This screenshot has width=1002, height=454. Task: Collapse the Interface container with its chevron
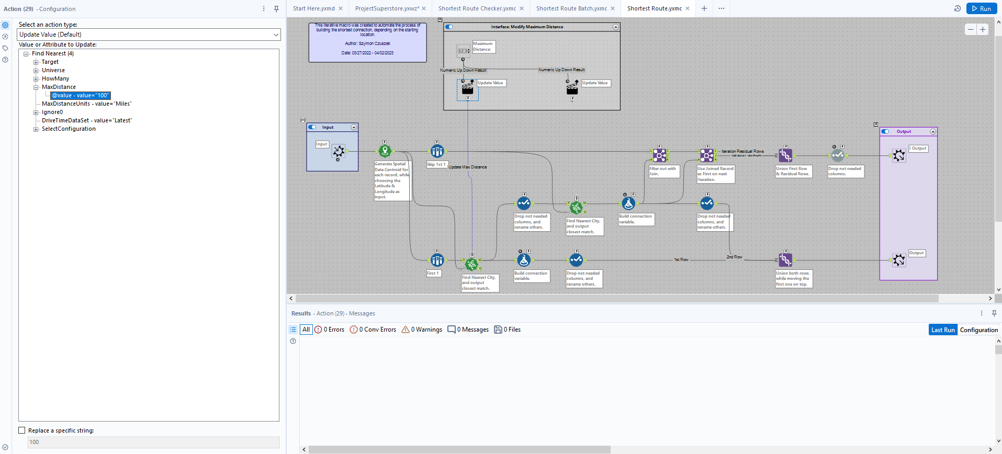(x=616, y=27)
